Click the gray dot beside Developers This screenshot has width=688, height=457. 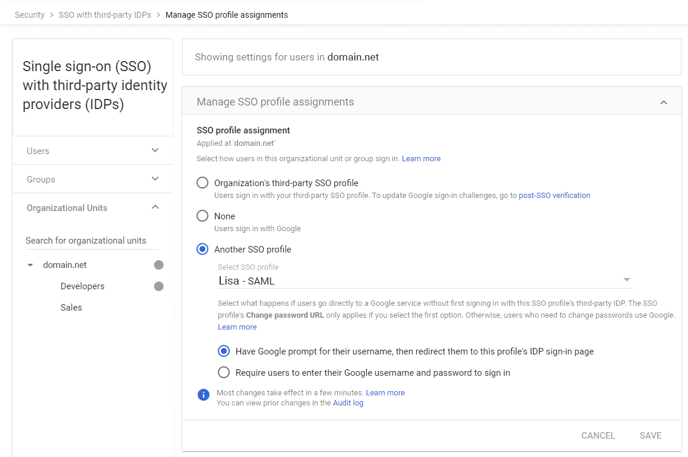tap(158, 286)
